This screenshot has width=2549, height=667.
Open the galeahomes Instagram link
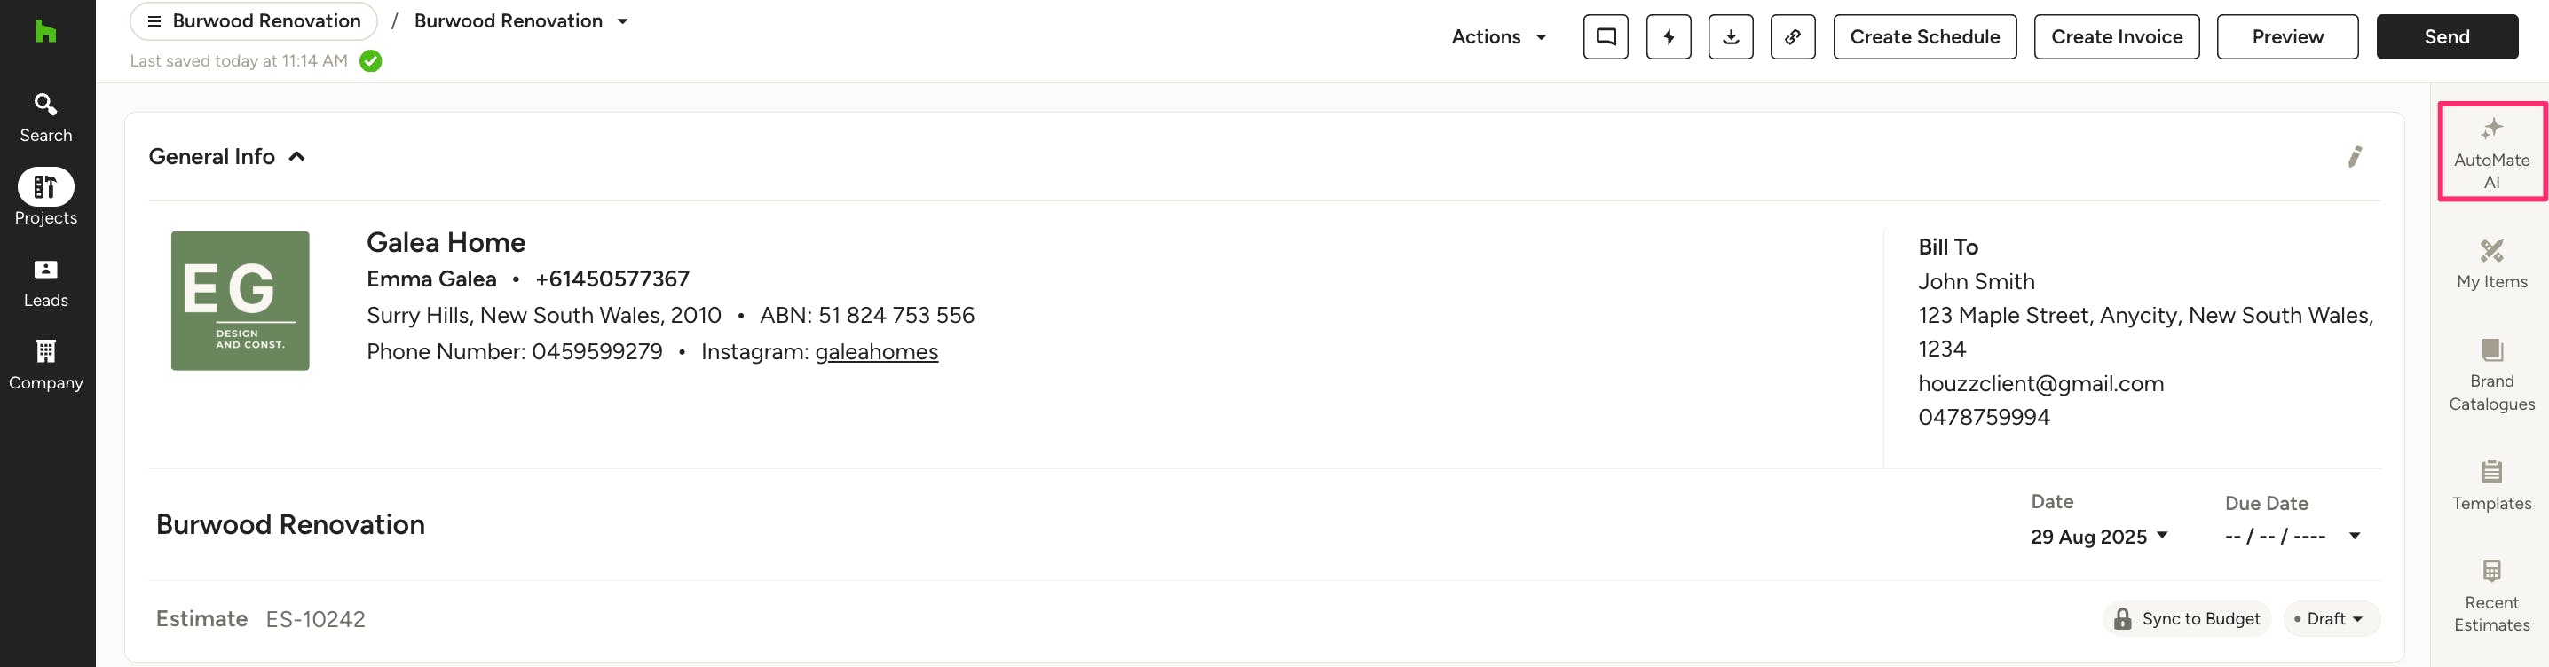(x=876, y=351)
